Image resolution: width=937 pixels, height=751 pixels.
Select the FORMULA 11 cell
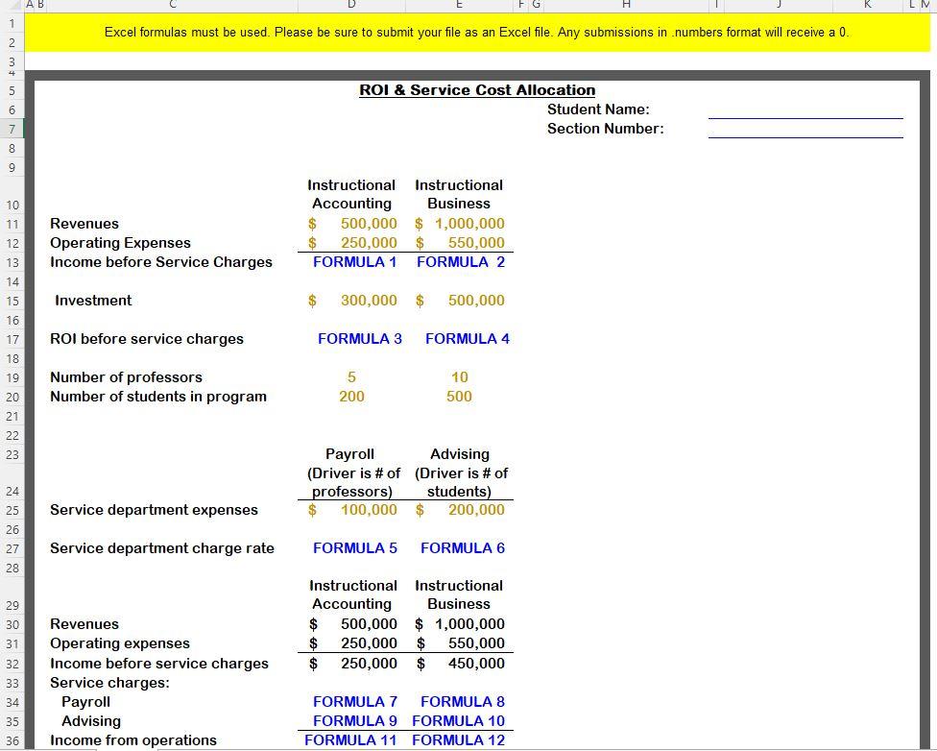click(x=355, y=740)
